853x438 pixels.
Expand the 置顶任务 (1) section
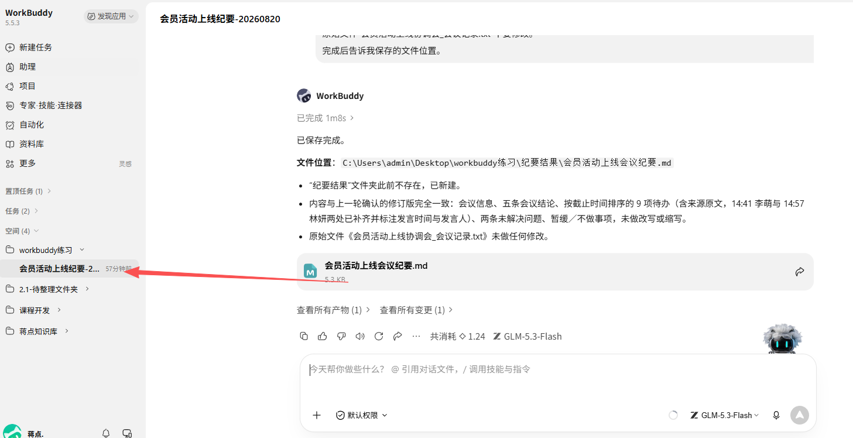[x=28, y=191]
